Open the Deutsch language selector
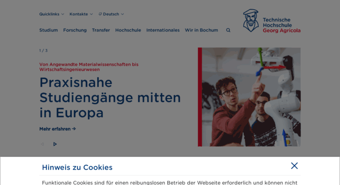Image resolution: width=340 pixels, height=185 pixels. tap(111, 14)
